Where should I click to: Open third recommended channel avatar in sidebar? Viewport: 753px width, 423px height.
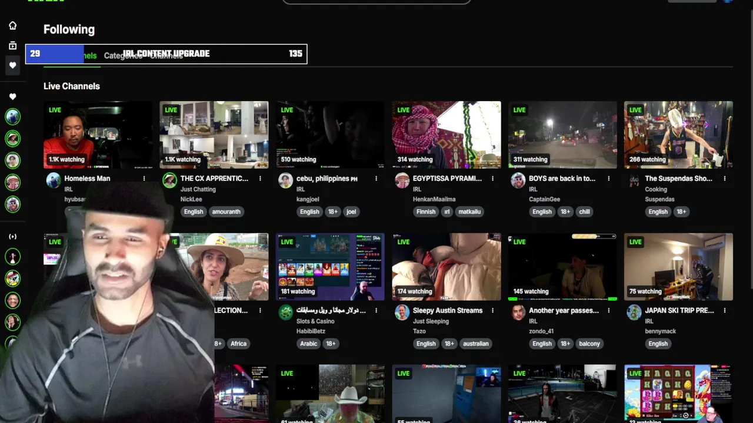click(12, 300)
